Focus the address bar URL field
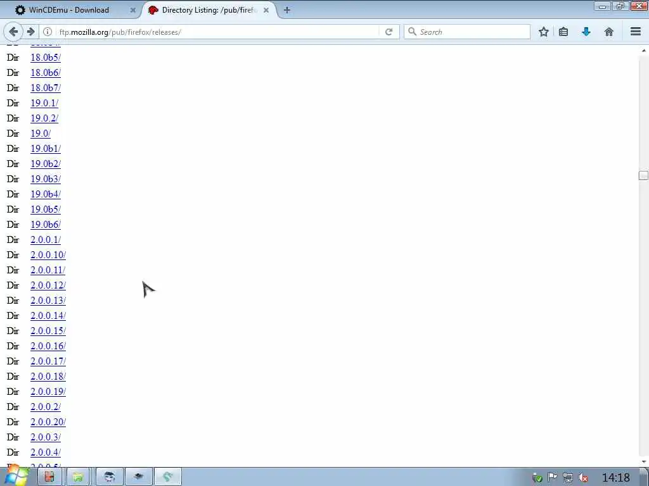The image size is (649, 486). coord(219,32)
